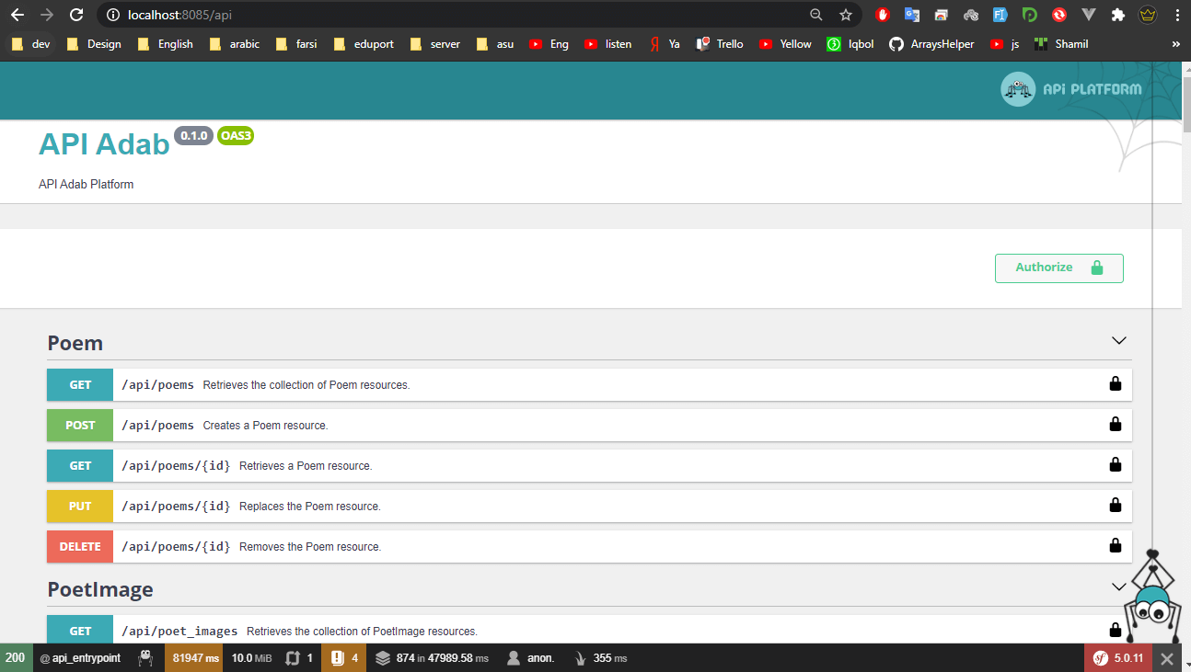Click the lock on GET /api/poems/{id} row
Image resolution: width=1191 pixels, height=672 pixels.
click(1115, 465)
